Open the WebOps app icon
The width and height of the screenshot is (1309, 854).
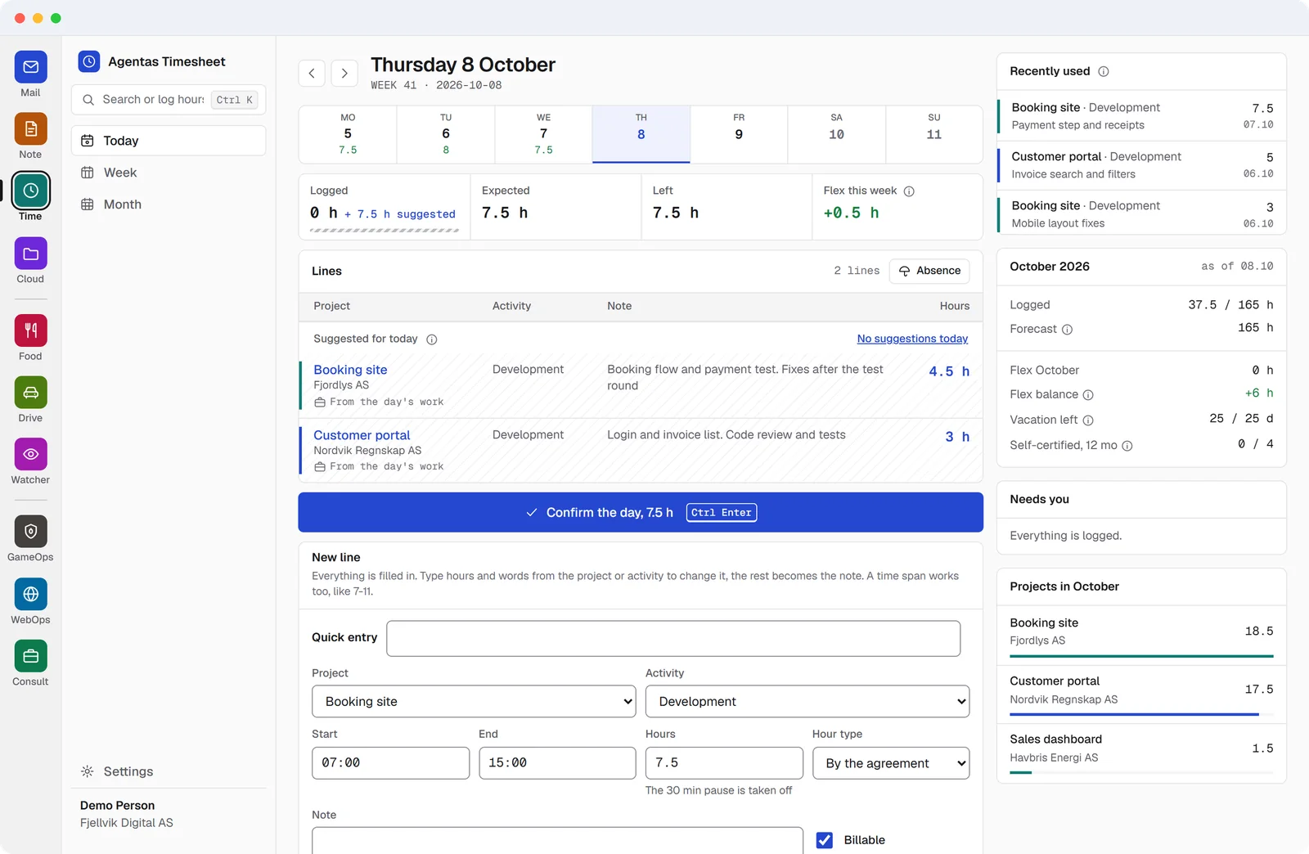(x=30, y=594)
